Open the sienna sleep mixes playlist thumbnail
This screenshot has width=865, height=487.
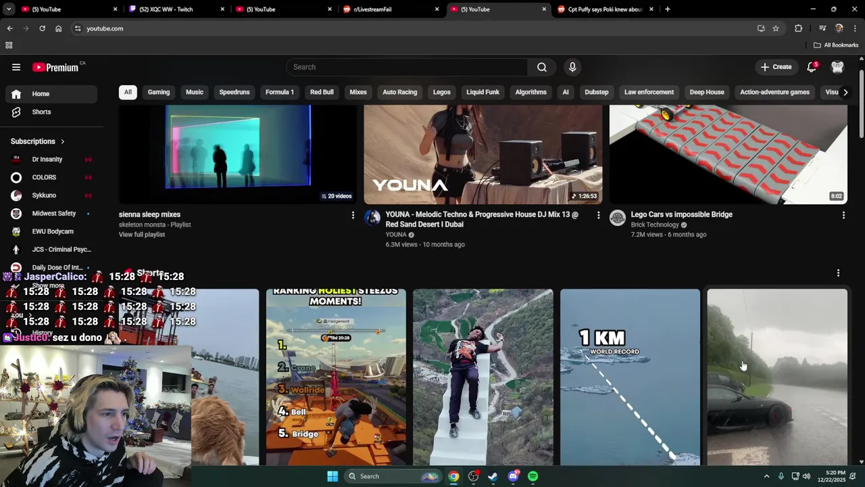click(238, 154)
